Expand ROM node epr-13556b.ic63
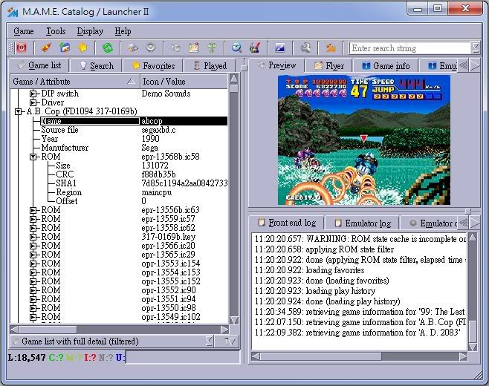The image size is (489, 386). [33, 210]
